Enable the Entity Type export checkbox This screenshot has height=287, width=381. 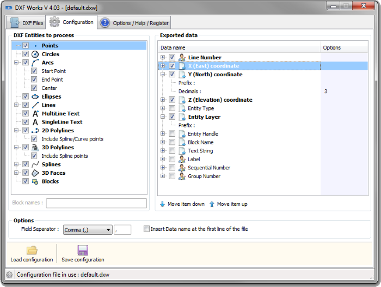coord(172,108)
